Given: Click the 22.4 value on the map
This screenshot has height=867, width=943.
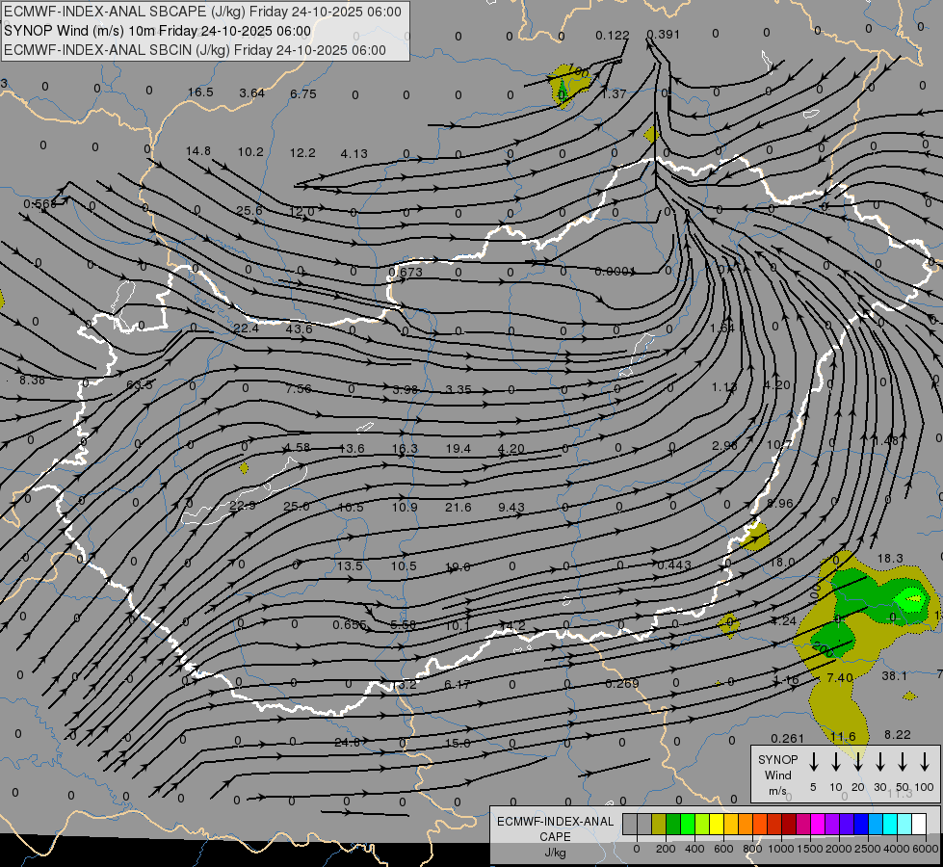Looking at the screenshot, I should click(x=246, y=328).
